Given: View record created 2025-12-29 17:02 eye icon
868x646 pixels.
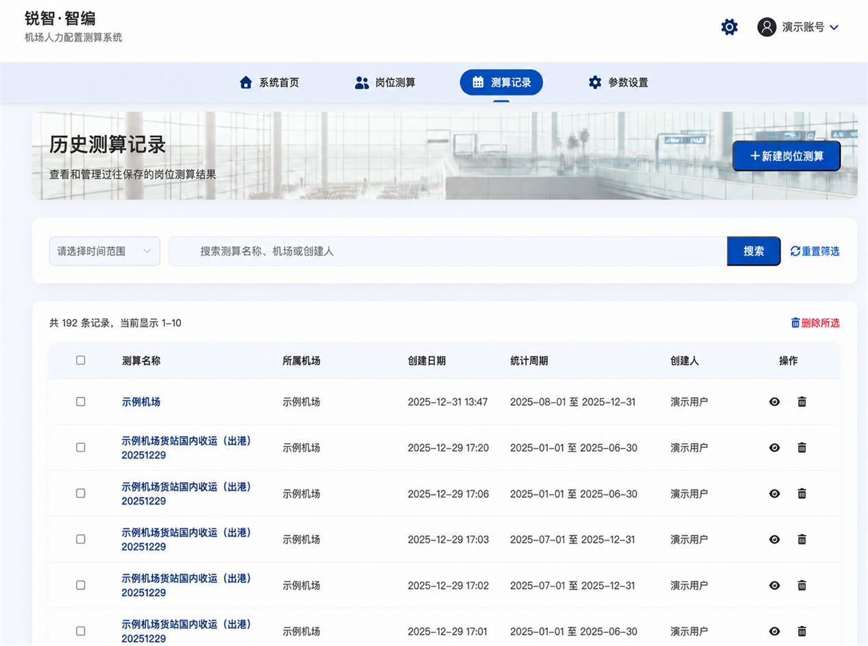Looking at the screenshot, I should pos(775,586).
